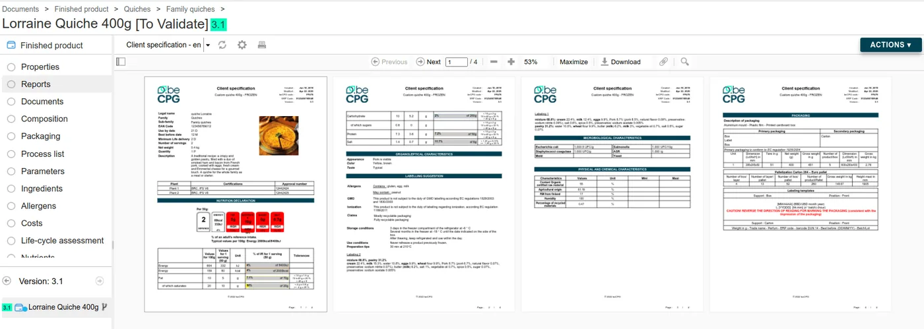Click the 53% zoom level value
Screen dimensions: 924x329
[x=531, y=62]
